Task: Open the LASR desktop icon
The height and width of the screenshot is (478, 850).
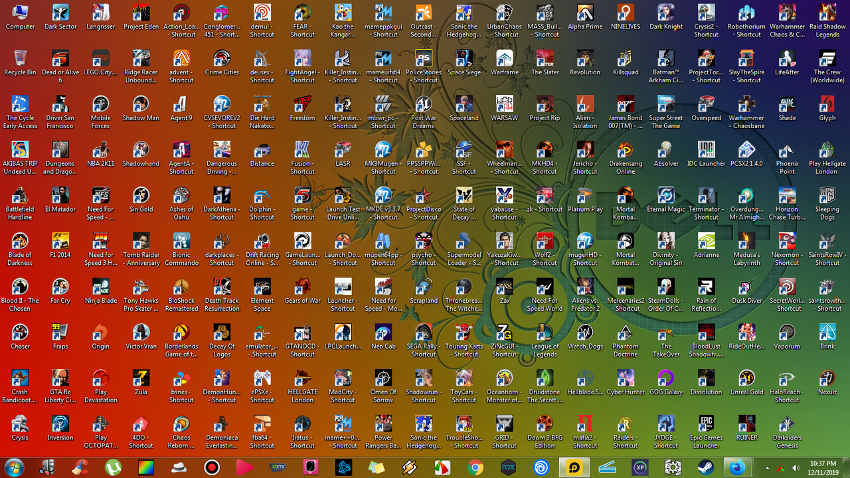Action: (343, 154)
